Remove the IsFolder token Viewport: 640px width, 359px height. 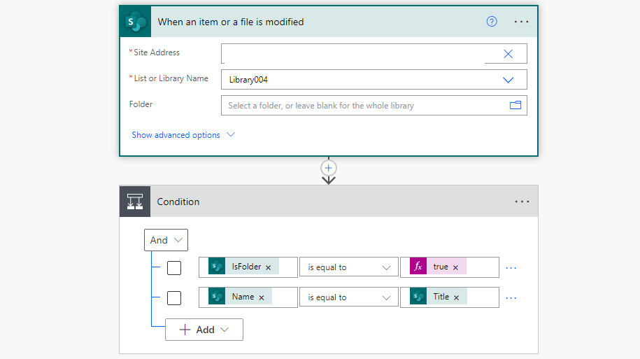[x=268, y=267]
